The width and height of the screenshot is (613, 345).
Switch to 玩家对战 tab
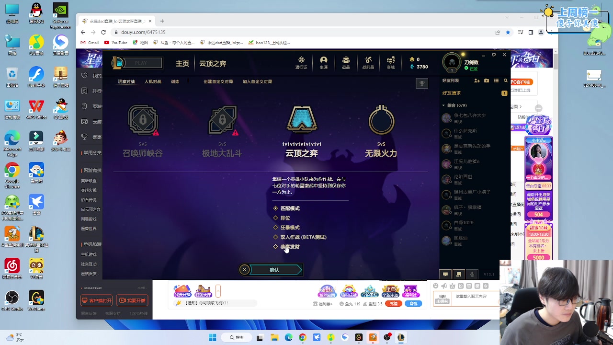point(126,81)
